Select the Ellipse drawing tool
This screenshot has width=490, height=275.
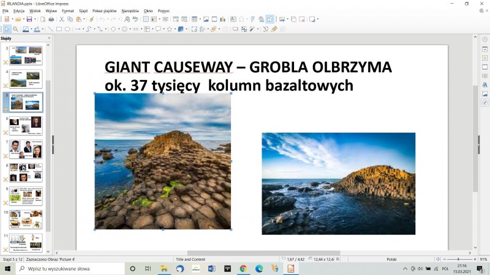tap(67, 29)
